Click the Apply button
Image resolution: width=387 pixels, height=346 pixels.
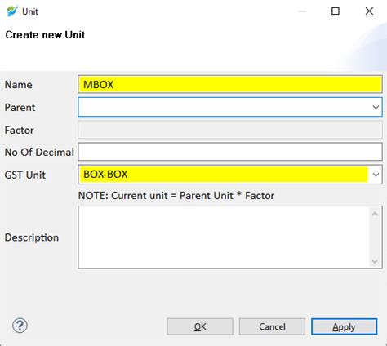[x=345, y=326]
